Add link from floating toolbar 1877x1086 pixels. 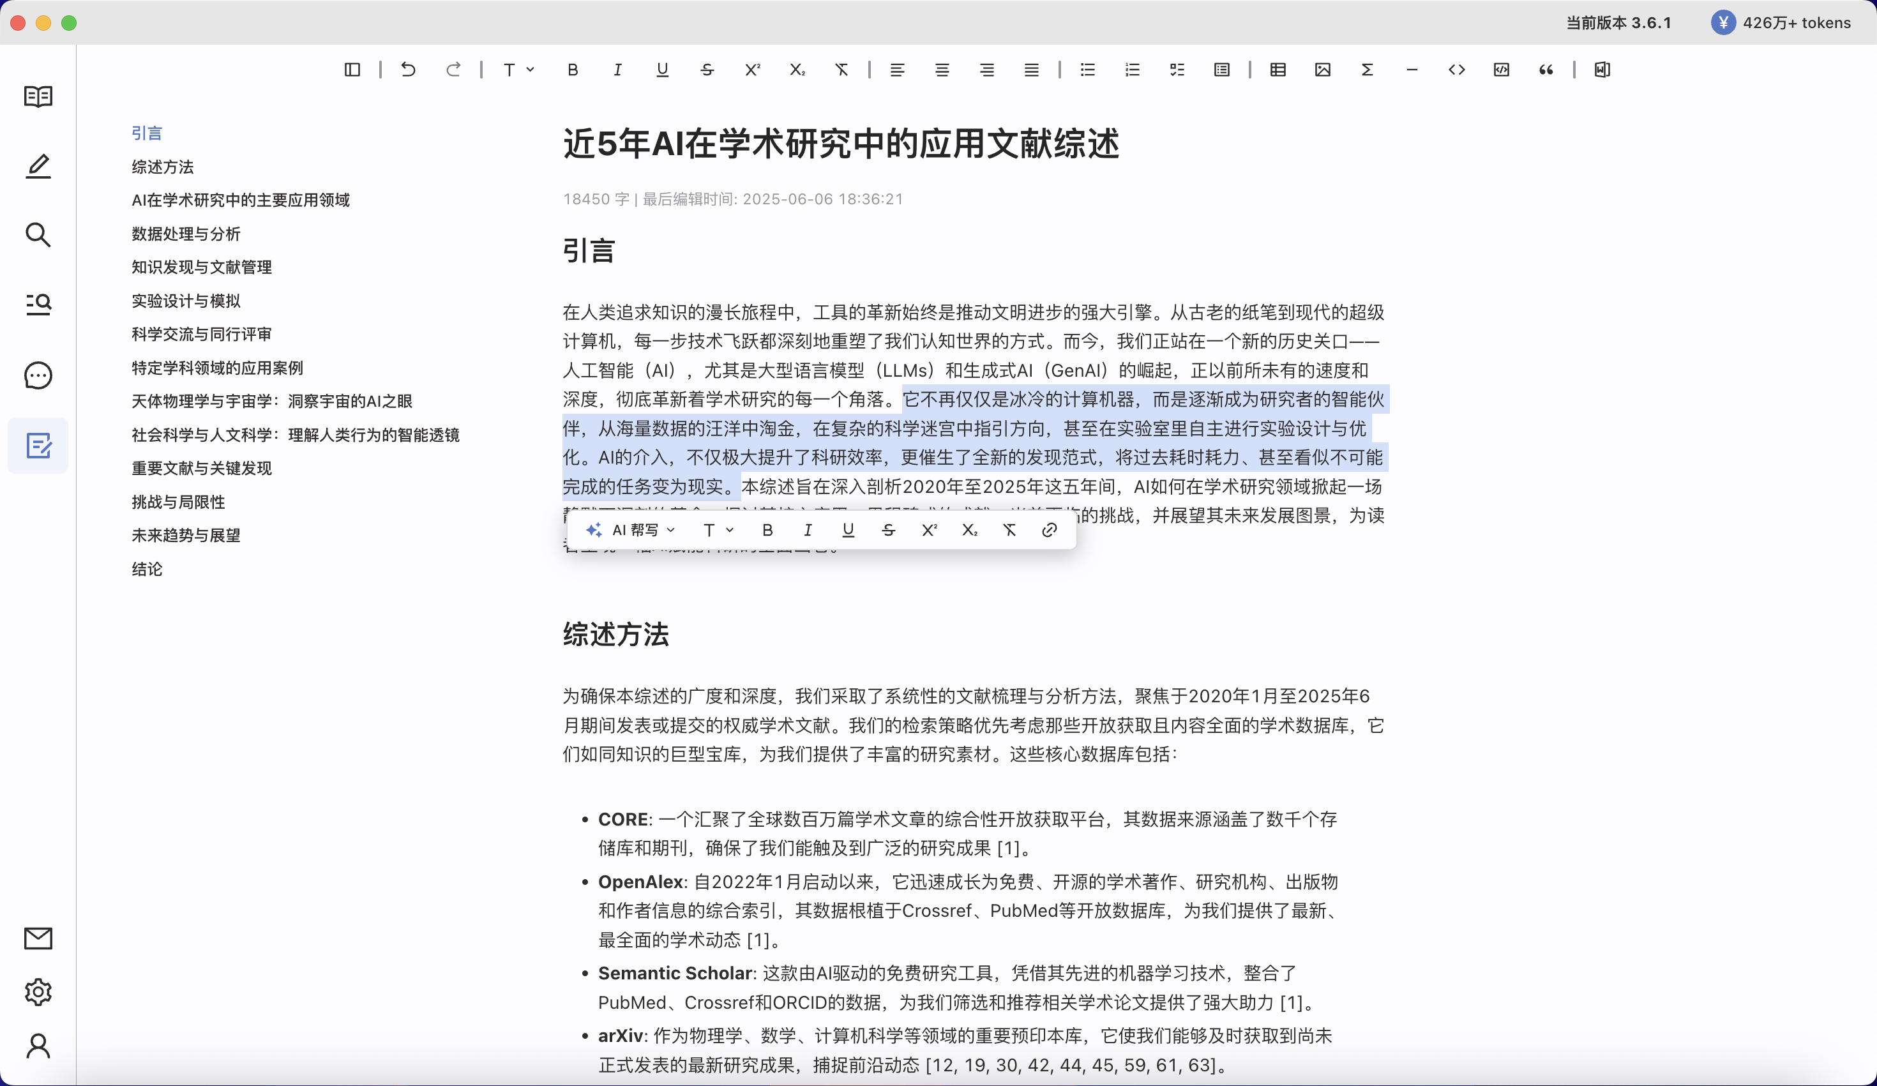coord(1050,530)
